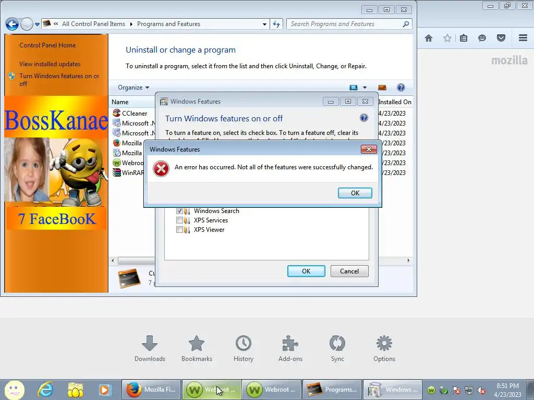Screen dimensions: 534x400
Task: Open Programs and Features help icon
Action: (x=401, y=87)
